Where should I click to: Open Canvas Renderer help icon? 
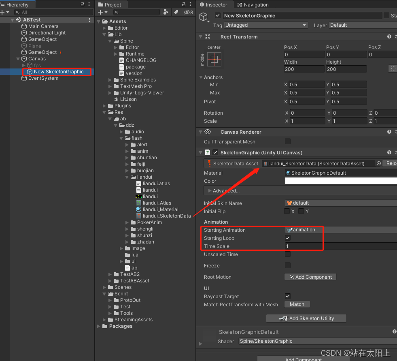tap(389, 132)
